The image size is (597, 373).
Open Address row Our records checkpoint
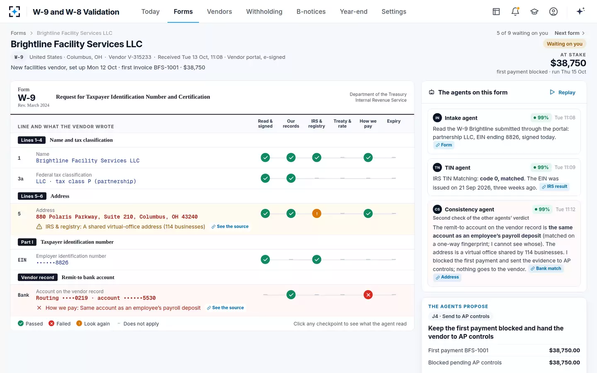click(291, 213)
